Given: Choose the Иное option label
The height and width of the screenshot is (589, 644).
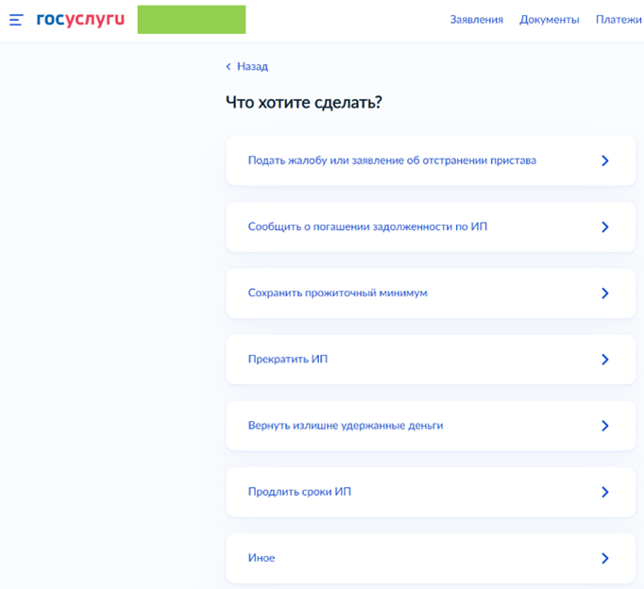Looking at the screenshot, I should tap(262, 558).
